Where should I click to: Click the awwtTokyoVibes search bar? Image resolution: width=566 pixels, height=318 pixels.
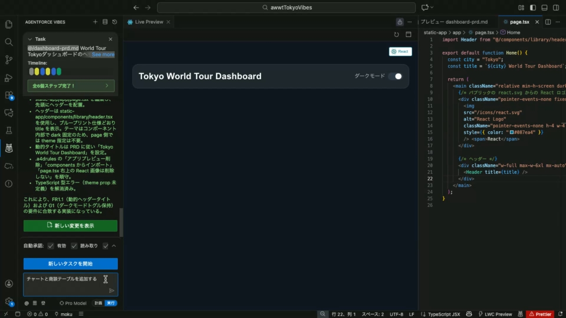pyautogui.click(x=286, y=8)
